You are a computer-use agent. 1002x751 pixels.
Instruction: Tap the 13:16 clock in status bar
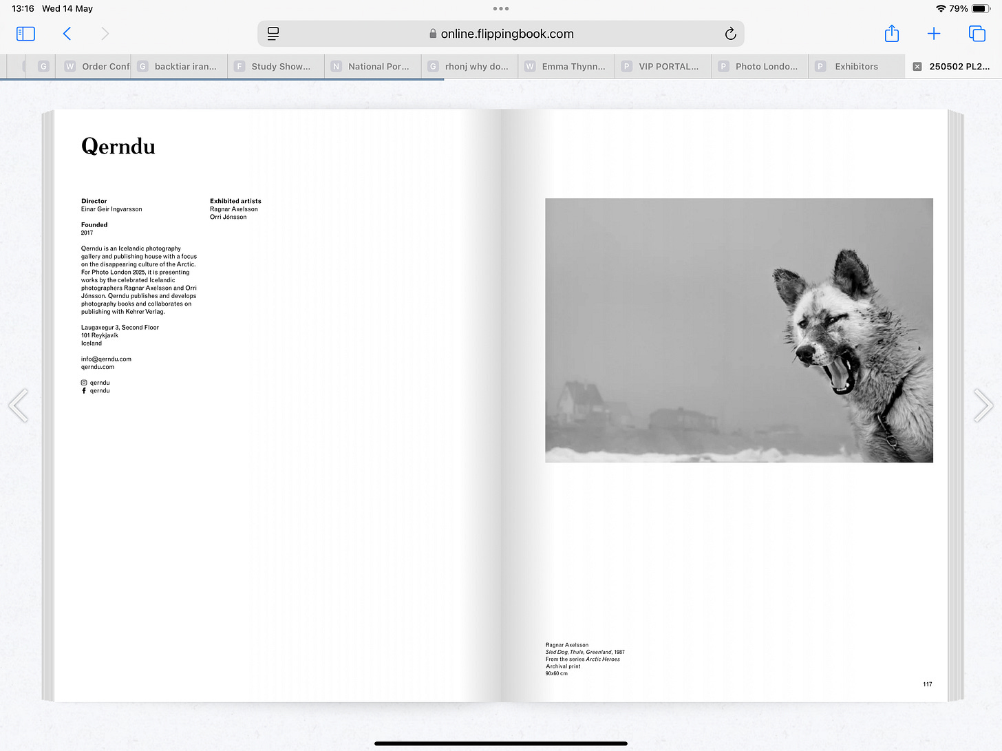pyautogui.click(x=23, y=8)
